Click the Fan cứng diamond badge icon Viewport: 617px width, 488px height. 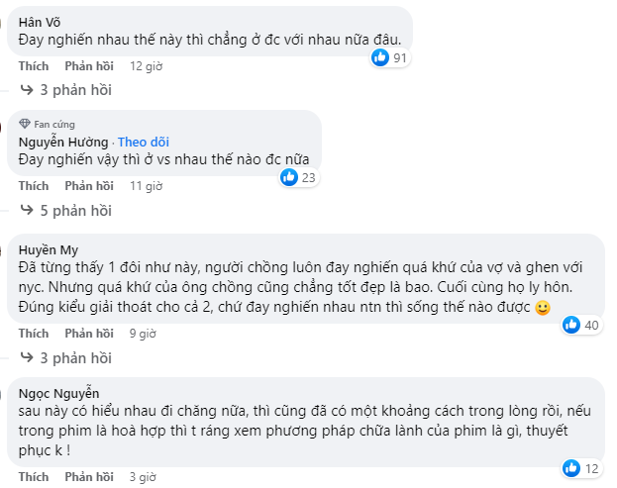coord(25,125)
